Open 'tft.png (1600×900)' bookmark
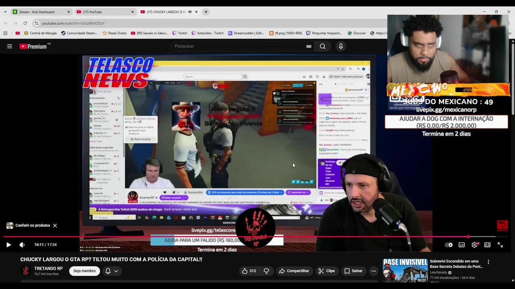Screen dimensions: 515x289 click(285, 33)
